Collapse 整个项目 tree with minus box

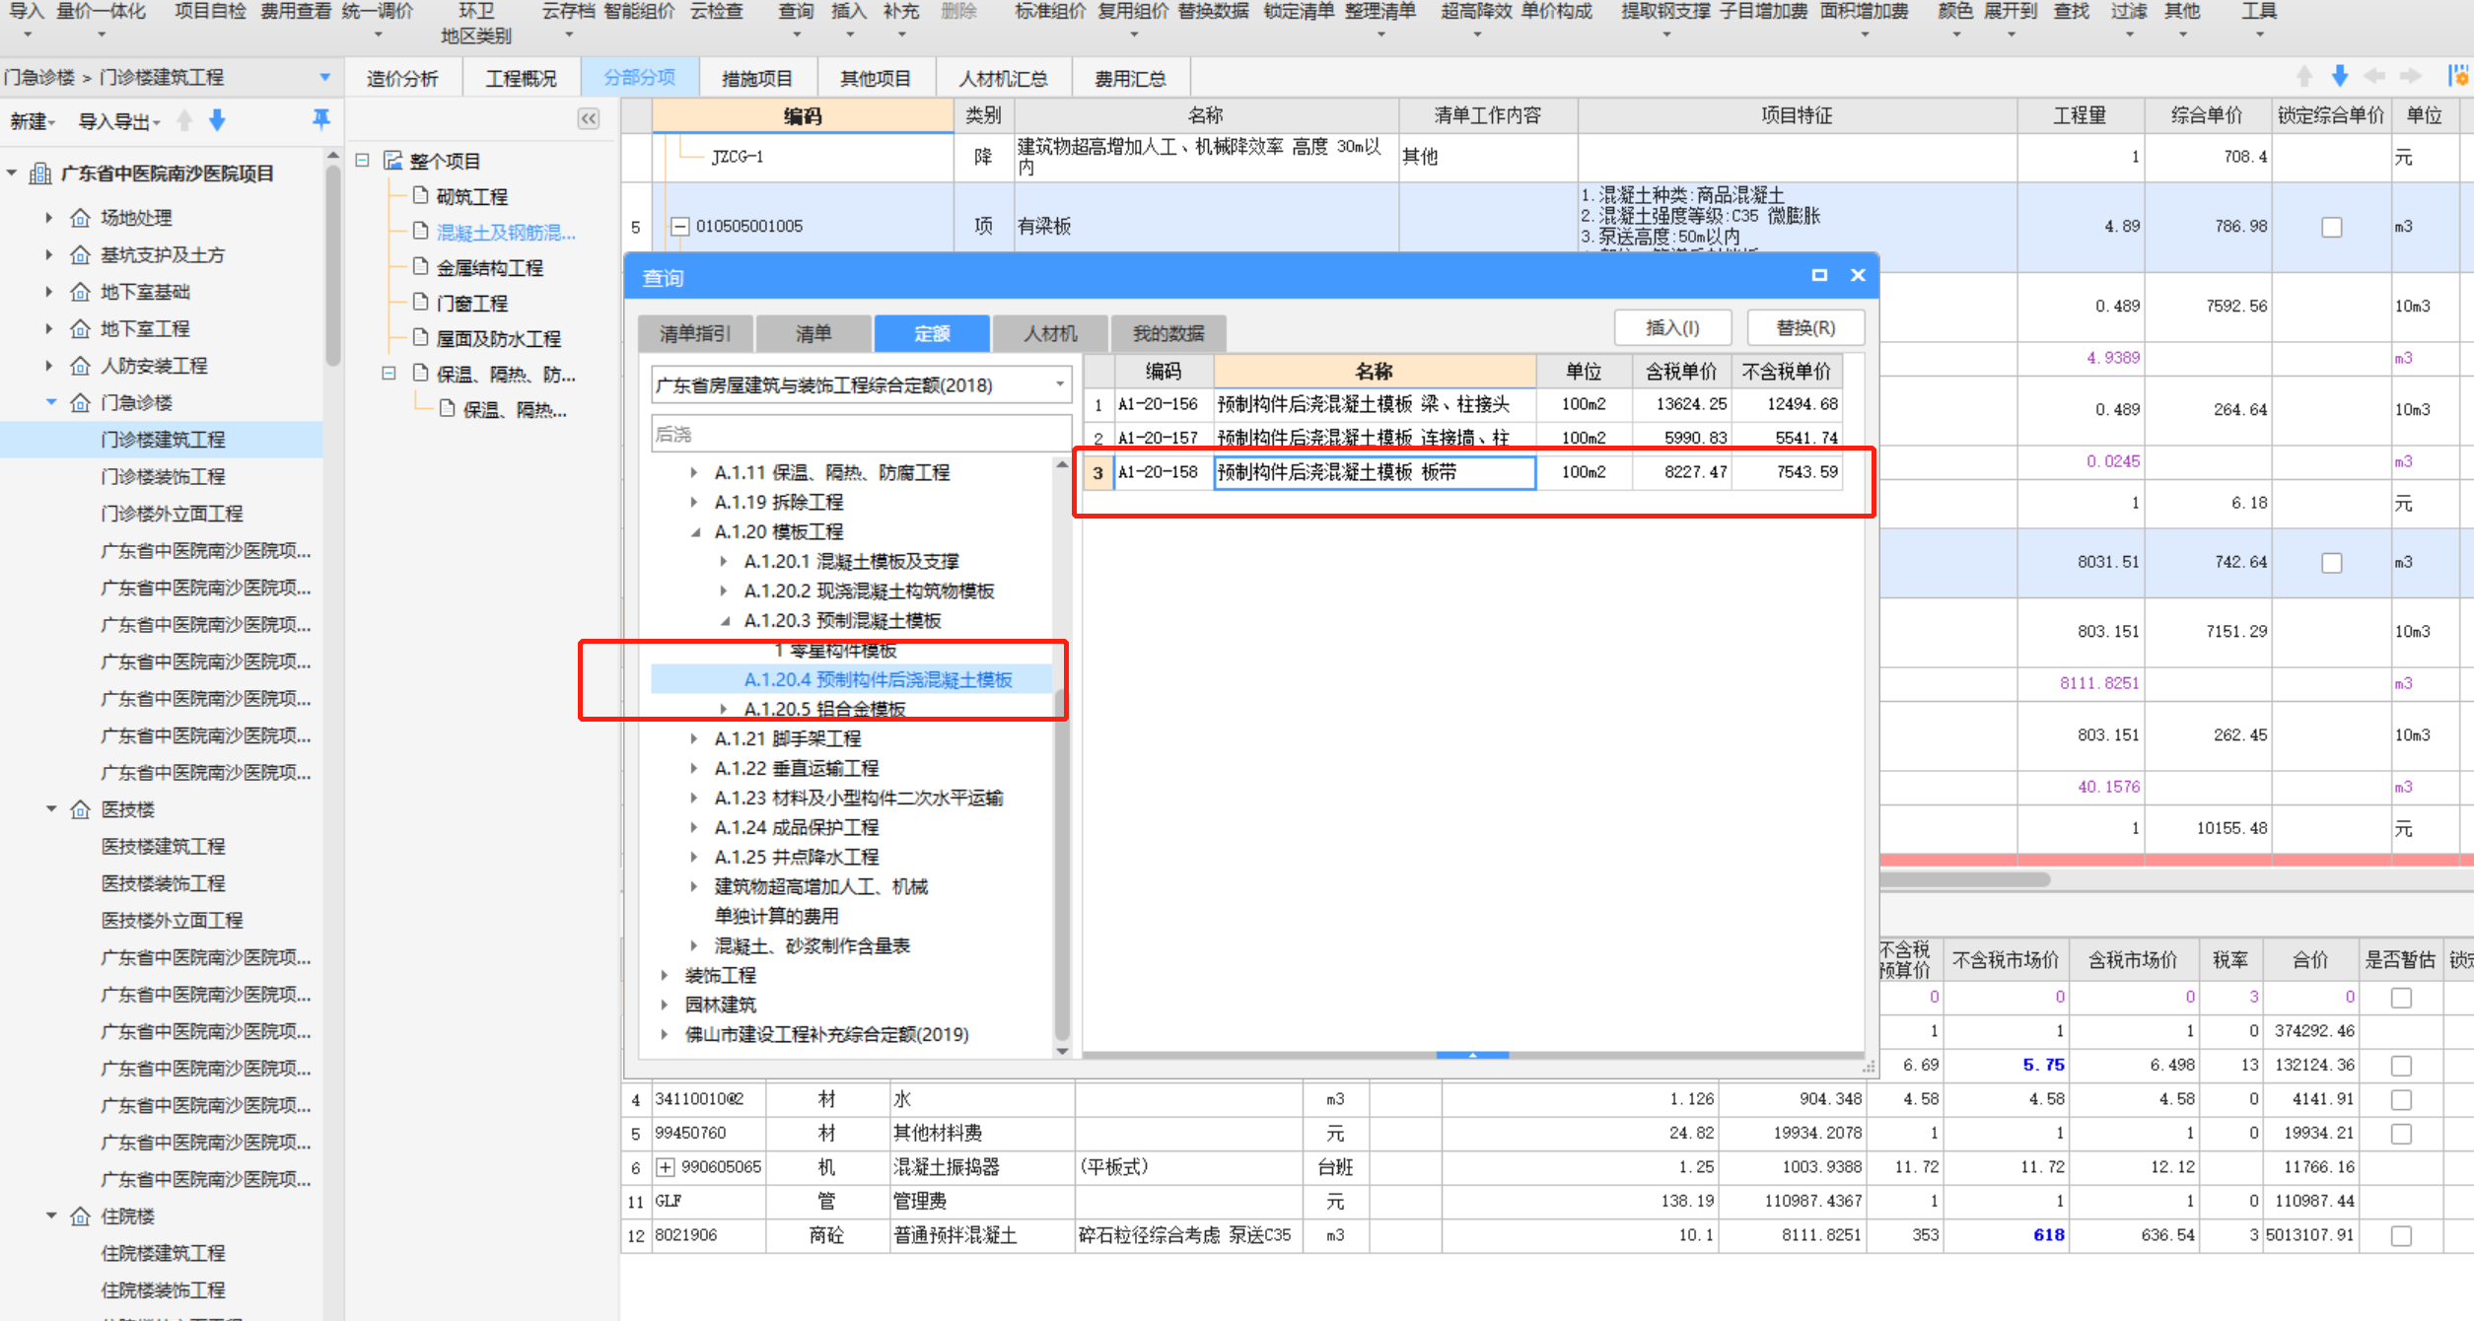tap(362, 160)
